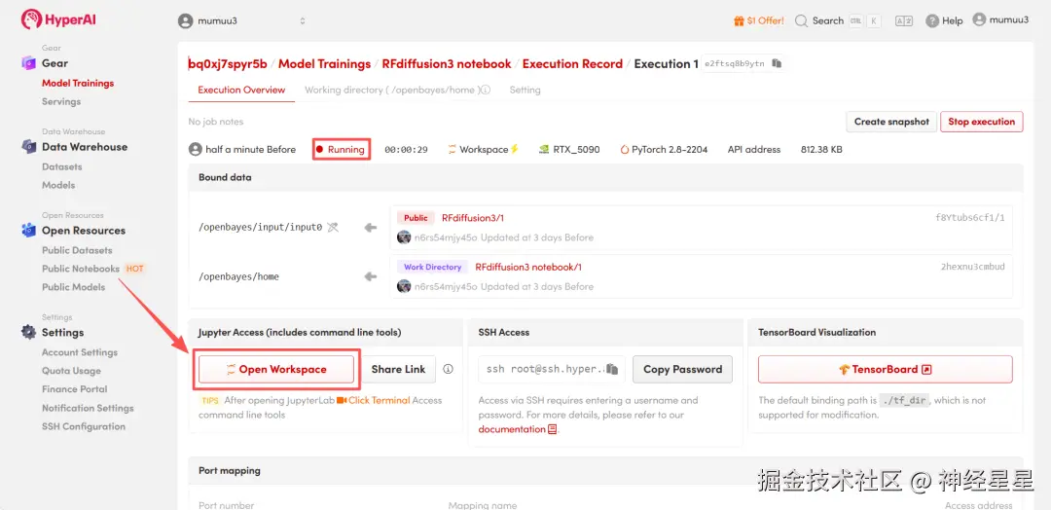This screenshot has height=510, width=1051.
Task: Open the mumuu3 account switcher dropdown
Action: click(x=242, y=20)
